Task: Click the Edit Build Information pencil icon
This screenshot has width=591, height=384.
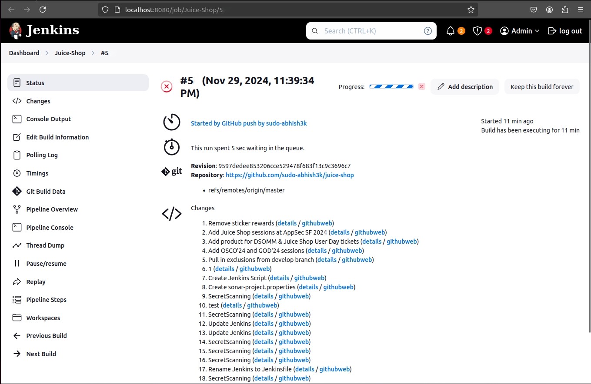Action: coord(17,137)
